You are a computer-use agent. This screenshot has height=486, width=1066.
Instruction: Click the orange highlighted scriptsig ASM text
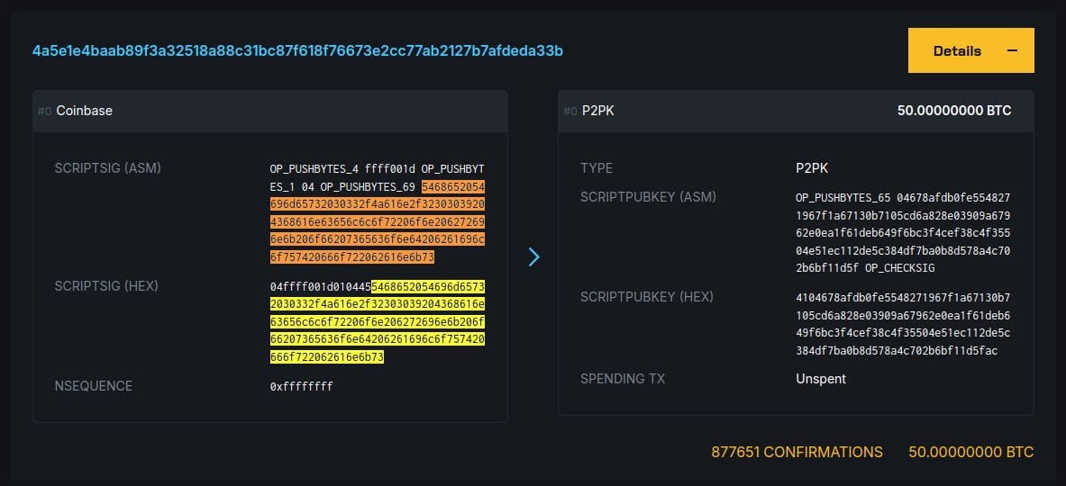377,221
